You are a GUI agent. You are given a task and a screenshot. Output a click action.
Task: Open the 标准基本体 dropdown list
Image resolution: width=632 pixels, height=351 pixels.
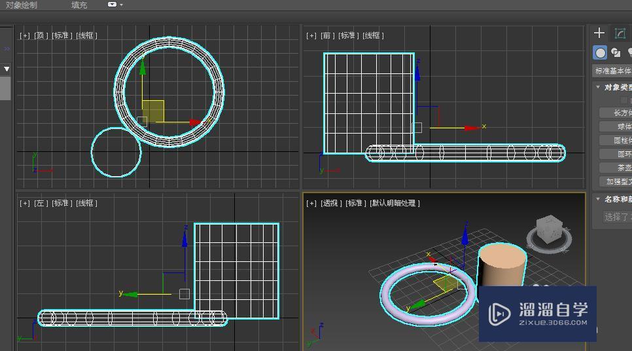(612, 71)
